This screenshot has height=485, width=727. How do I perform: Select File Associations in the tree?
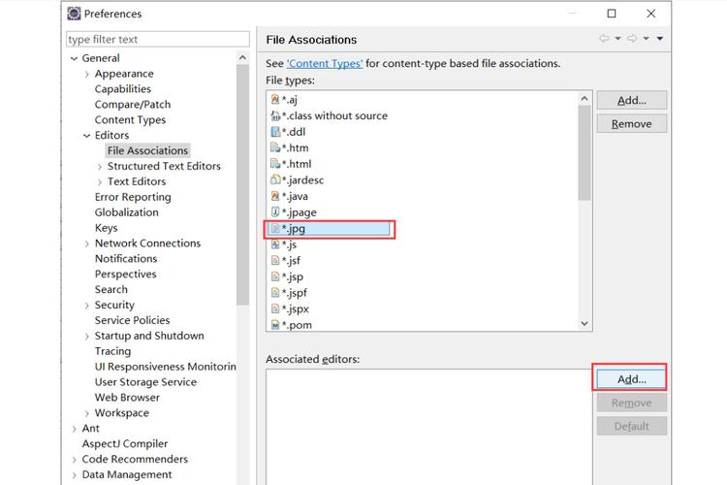[147, 150]
